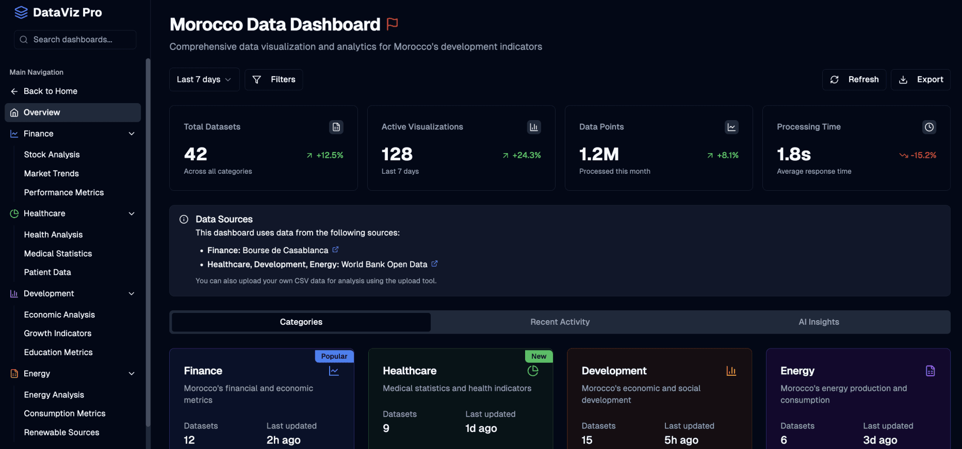Open external link icon next to World Bank Open Data
962x449 pixels.
(x=434, y=263)
